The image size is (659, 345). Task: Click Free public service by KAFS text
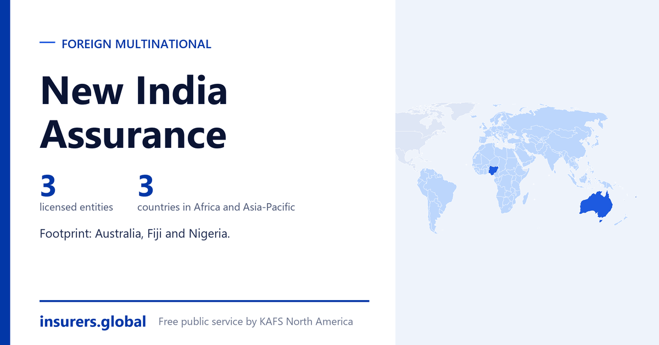click(255, 321)
